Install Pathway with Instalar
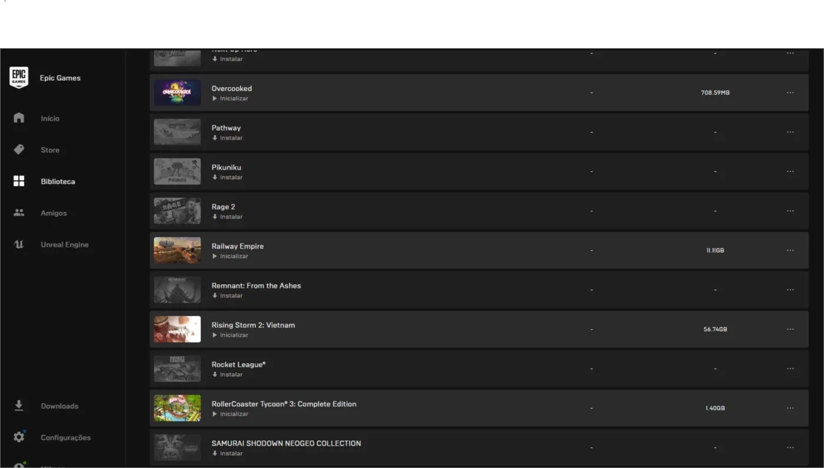The height and width of the screenshot is (468, 824). tap(227, 138)
